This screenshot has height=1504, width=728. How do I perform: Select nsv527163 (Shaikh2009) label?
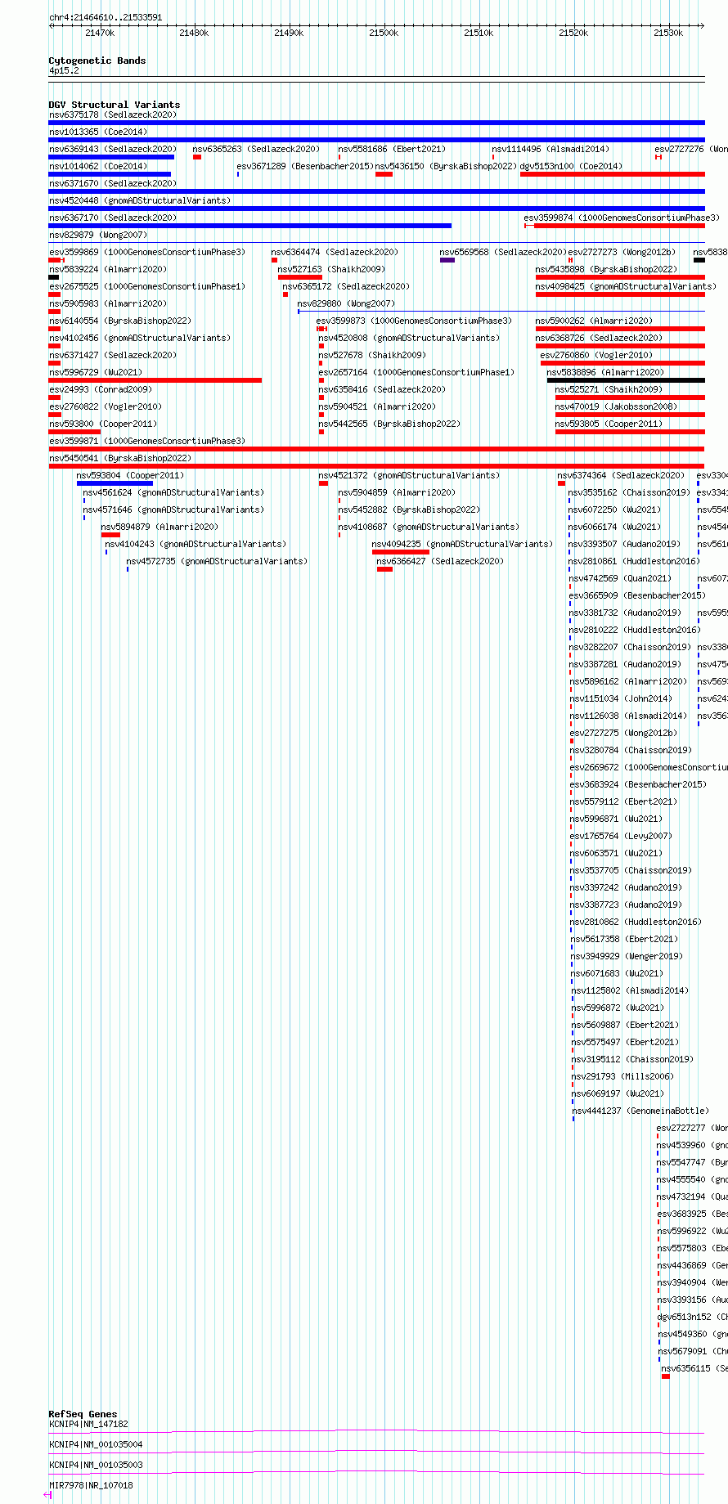click(x=331, y=269)
